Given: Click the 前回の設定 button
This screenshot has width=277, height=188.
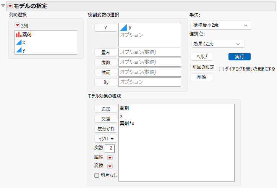Looking at the screenshot, I should 203,67.
